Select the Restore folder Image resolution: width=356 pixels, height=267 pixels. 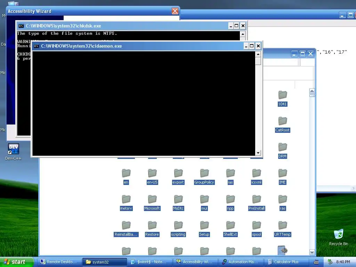point(152,229)
